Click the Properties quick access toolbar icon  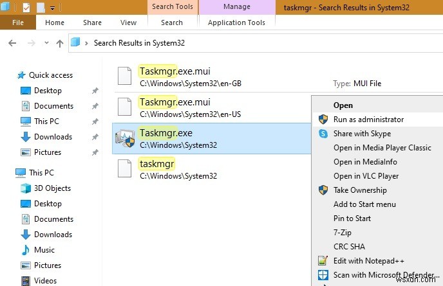click(26, 7)
